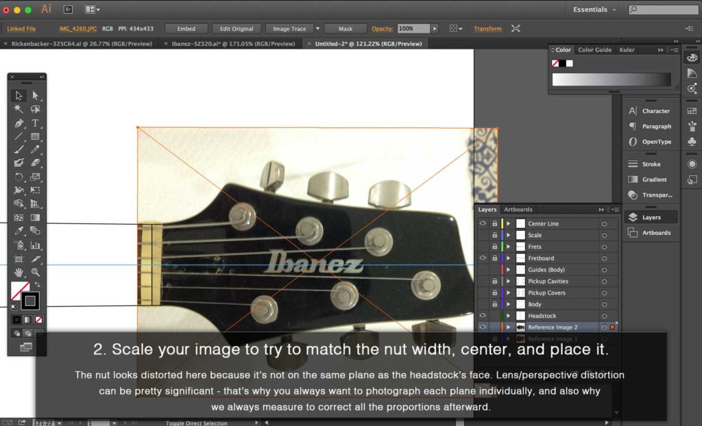
Task: Expand the Pickup Cavities layer
Action: pyautogui.click(x=508, y=281)
